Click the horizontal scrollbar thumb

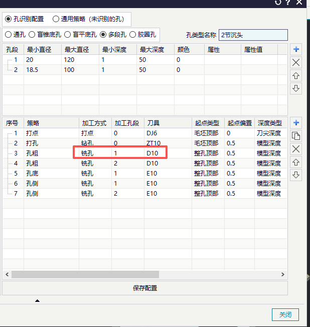85,275
